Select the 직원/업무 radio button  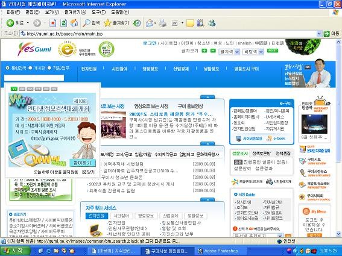[49, 68]
